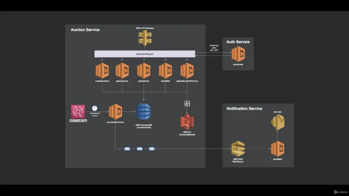Click the AWS S3 AuctionsBucket icon
Viewport: 349px width, 196px height.
pos(187,122)
